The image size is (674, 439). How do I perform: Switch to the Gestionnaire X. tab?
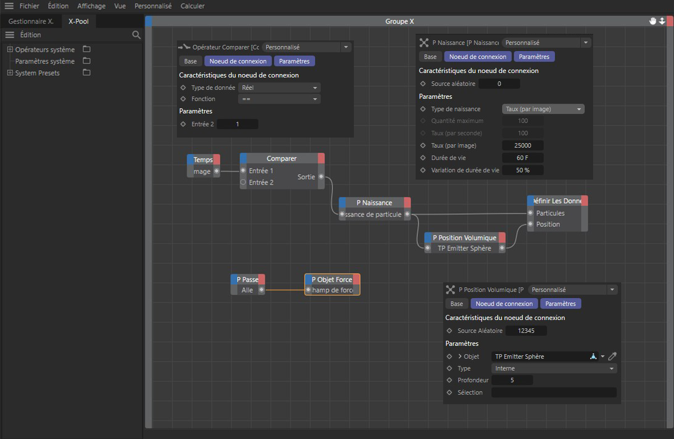[x=31, y=21]
